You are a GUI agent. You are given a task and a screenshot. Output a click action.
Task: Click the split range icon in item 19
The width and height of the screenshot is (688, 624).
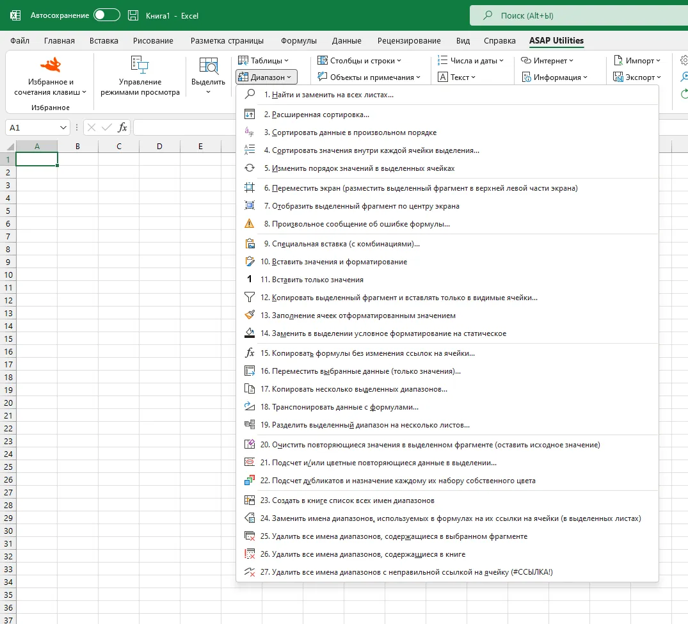point(250,425)
